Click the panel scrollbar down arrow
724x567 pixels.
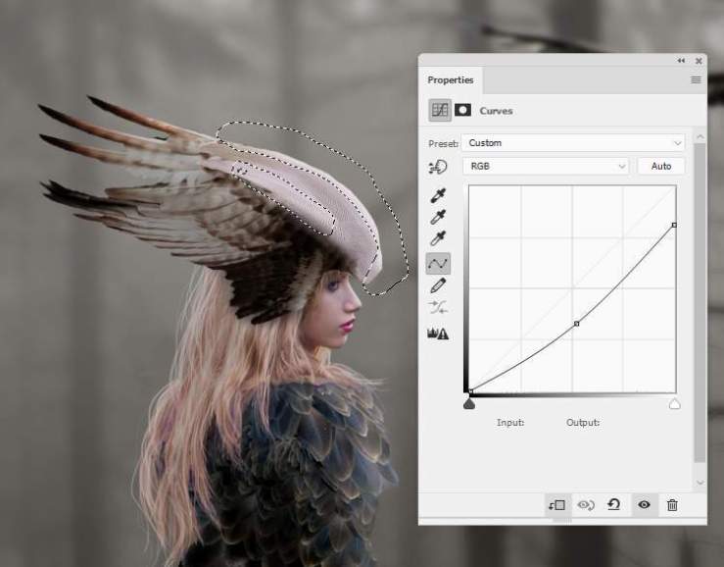(x=700, y=483)
